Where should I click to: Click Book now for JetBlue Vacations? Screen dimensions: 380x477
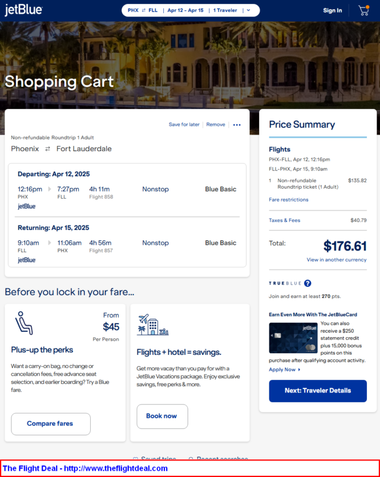click(x=162, y=416)
